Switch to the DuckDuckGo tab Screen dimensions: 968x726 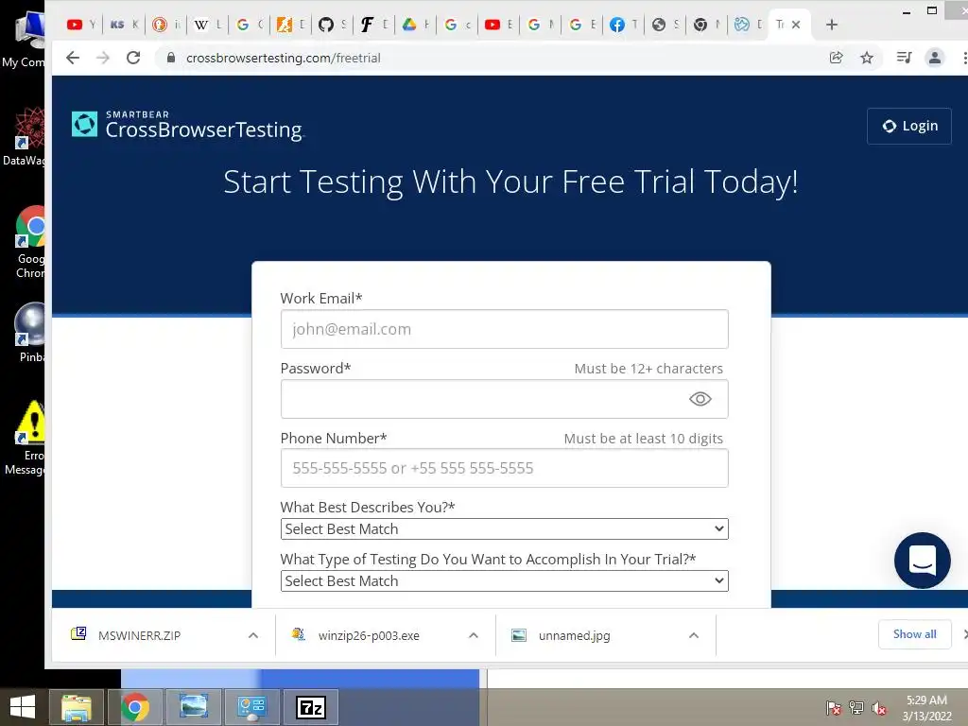165,25
